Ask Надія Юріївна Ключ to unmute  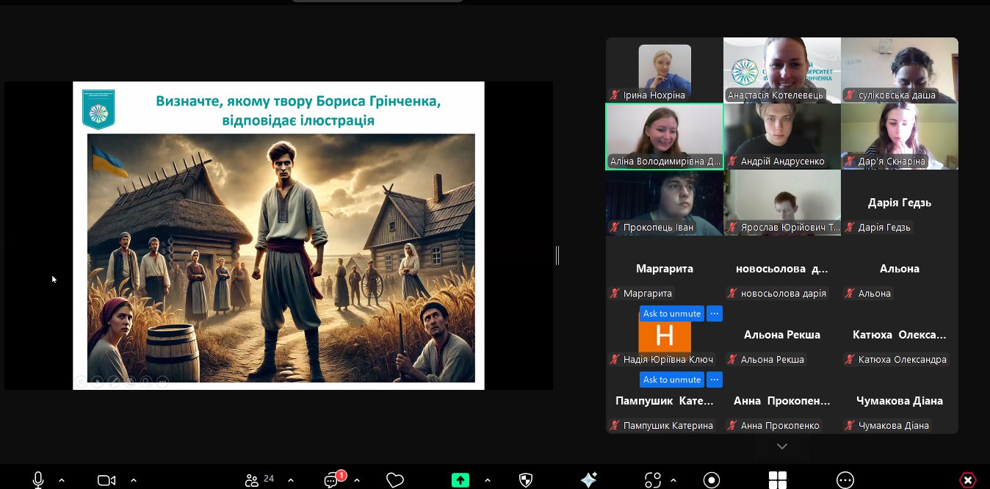671,314
